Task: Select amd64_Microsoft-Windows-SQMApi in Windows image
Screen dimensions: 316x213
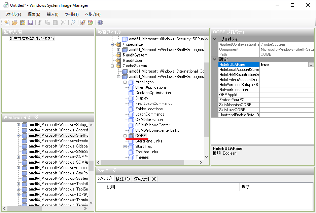Action: 59,162
